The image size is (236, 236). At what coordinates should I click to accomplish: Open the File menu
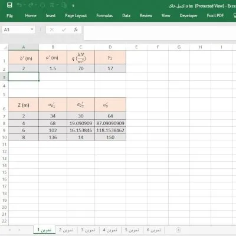[x=9, y=16]
